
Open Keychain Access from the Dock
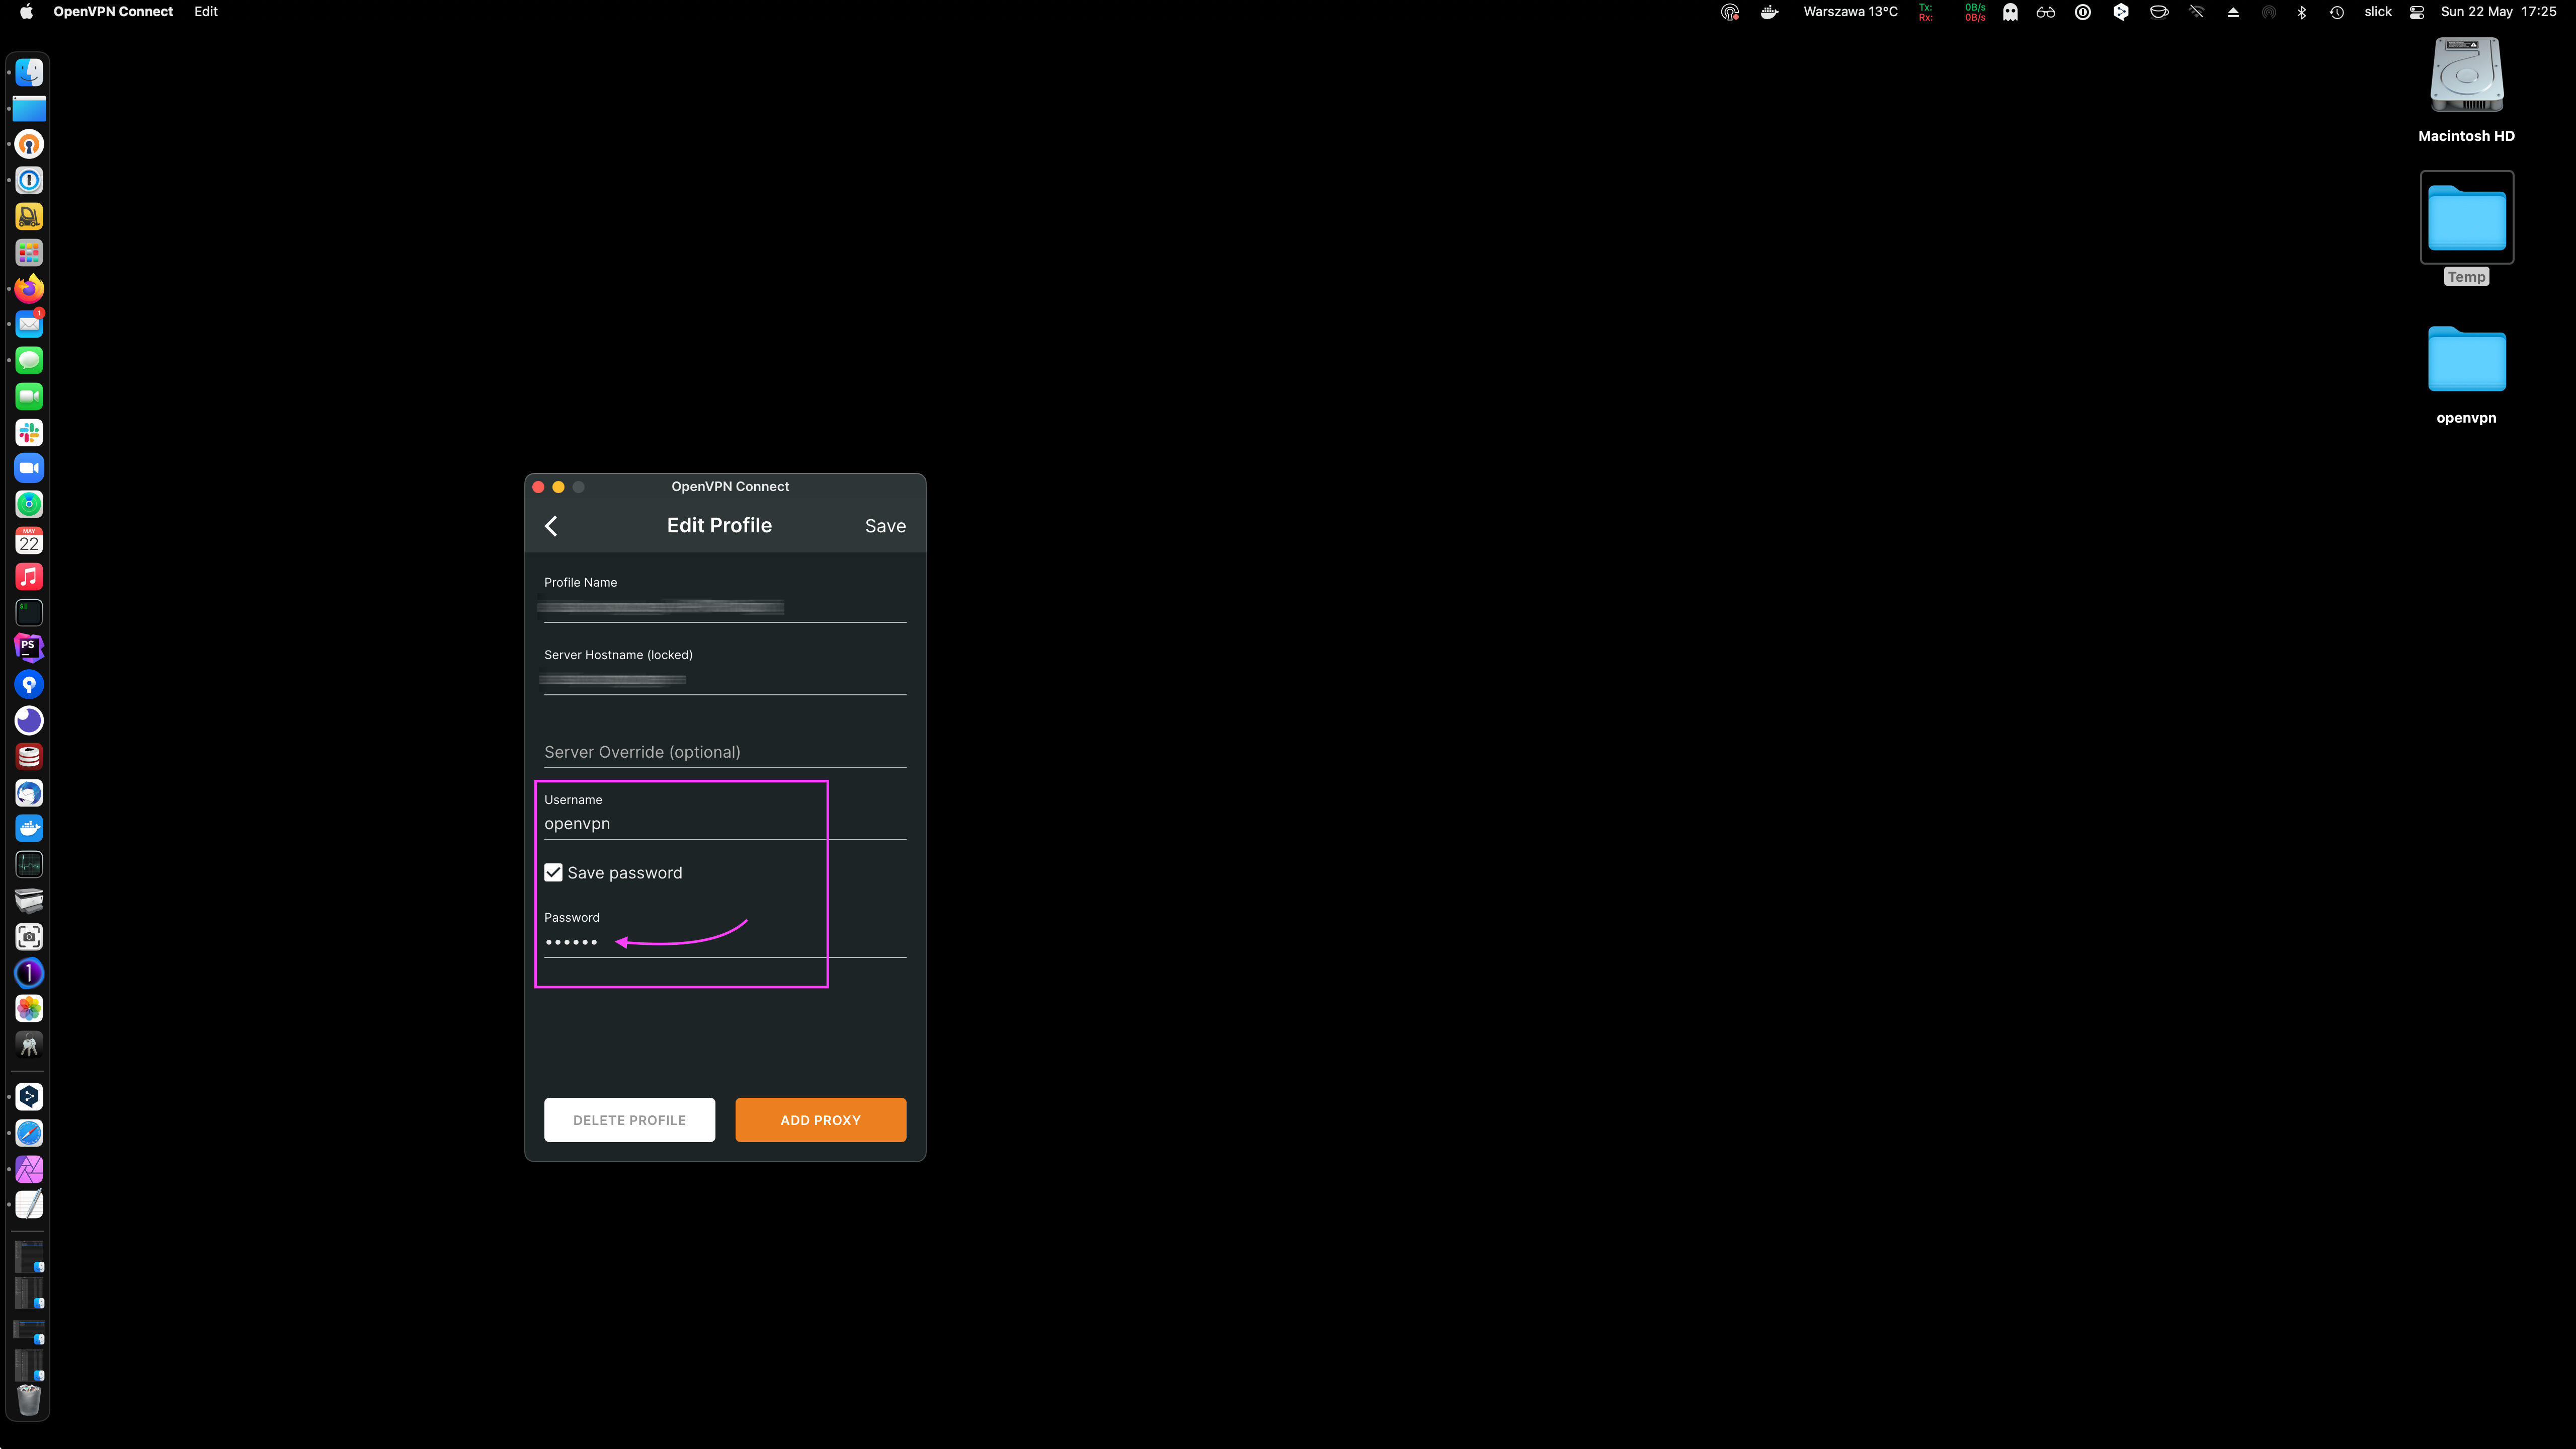29,1044
